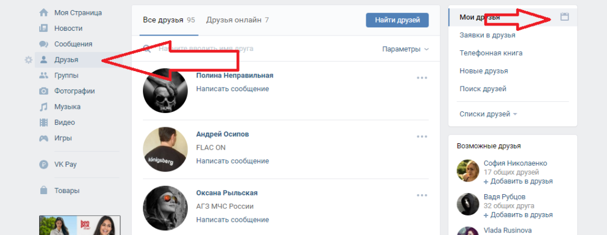Open Телефонная книга section
The height and width of the screenshot is (235, 607).
point(491,53)
